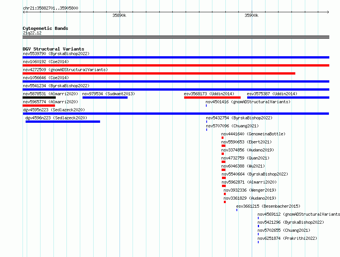Click nsv5541234 (ByrskaBishop2022) label
340x257 pixels.
pos(56,86)
